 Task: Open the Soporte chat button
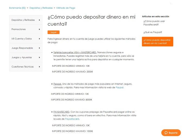(x=171, y=133)
